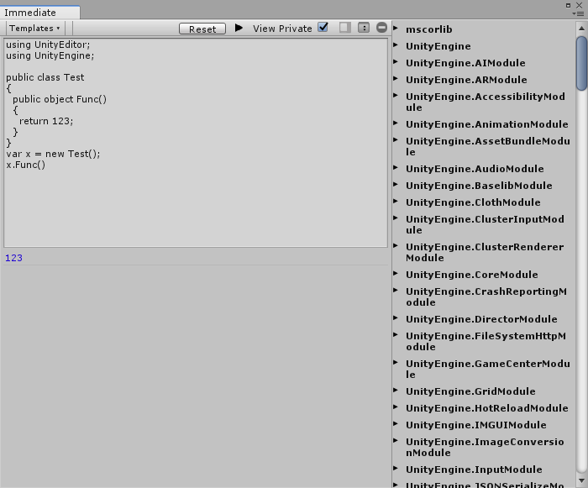Select UnityEngine.ImageConversionModule entry
Image resolution: width=588 pixels, height=488 pixels.
pyautogui.click(x=485, y=447)
